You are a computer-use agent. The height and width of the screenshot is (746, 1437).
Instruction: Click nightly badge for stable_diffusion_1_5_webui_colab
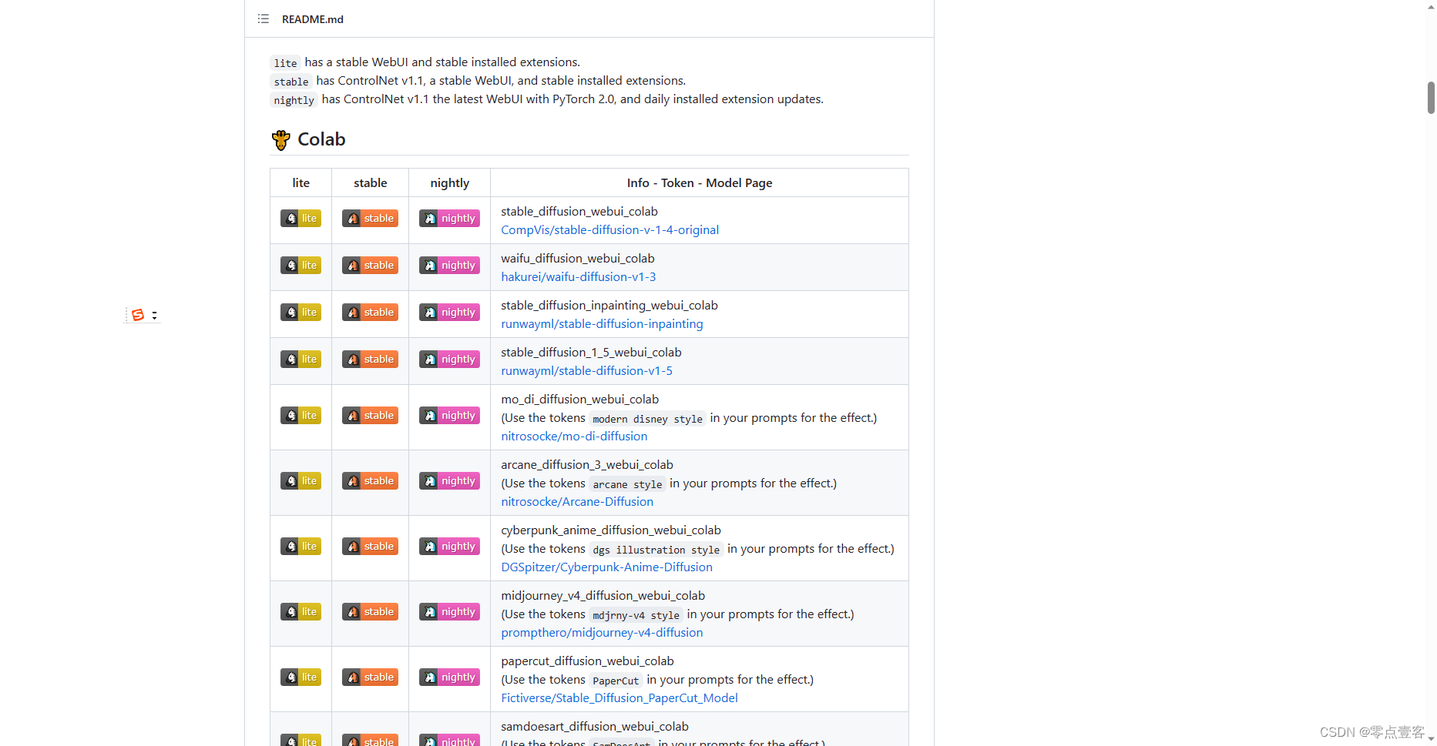pos(449,360)
